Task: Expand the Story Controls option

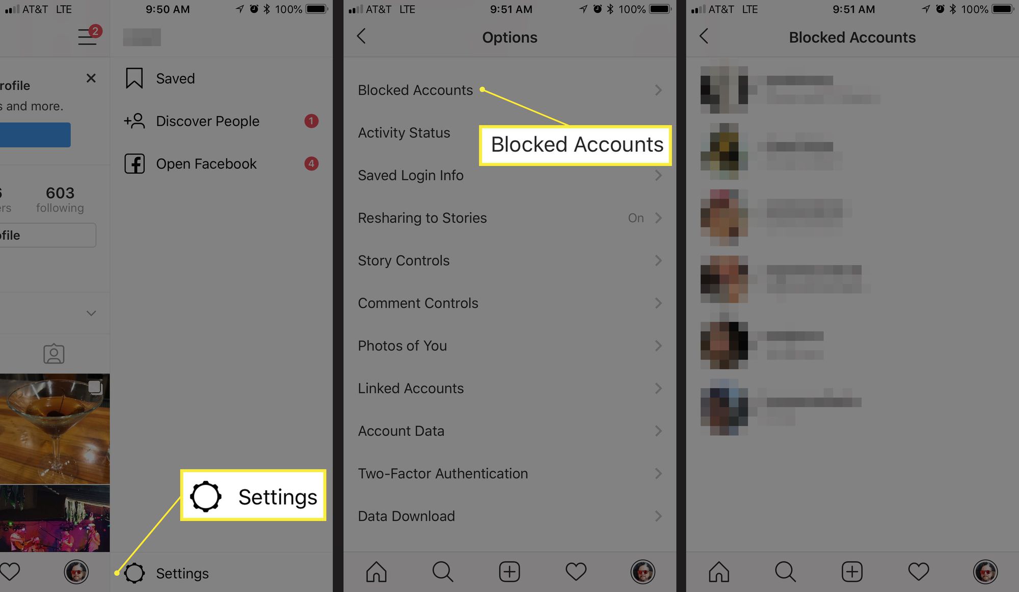Action: click(x=508, y=260)
